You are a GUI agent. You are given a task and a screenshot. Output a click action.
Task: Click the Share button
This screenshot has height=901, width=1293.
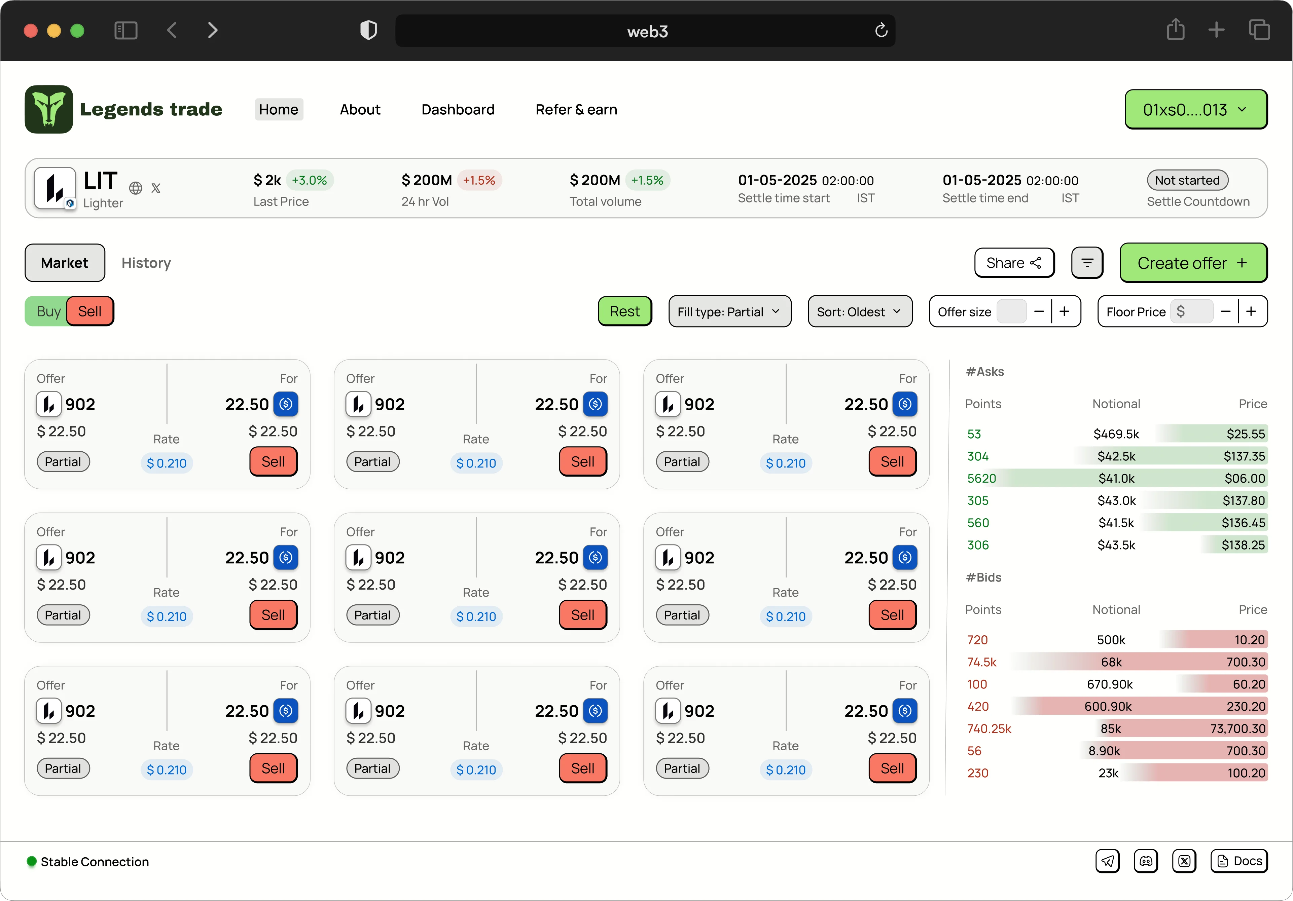point(1014,263)
